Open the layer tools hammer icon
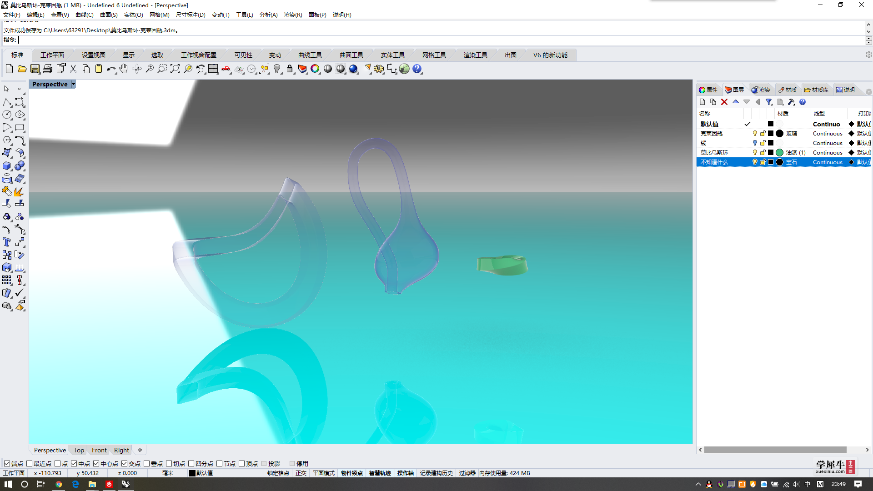This screenshot has width=873, height=491. pos(791,102)
